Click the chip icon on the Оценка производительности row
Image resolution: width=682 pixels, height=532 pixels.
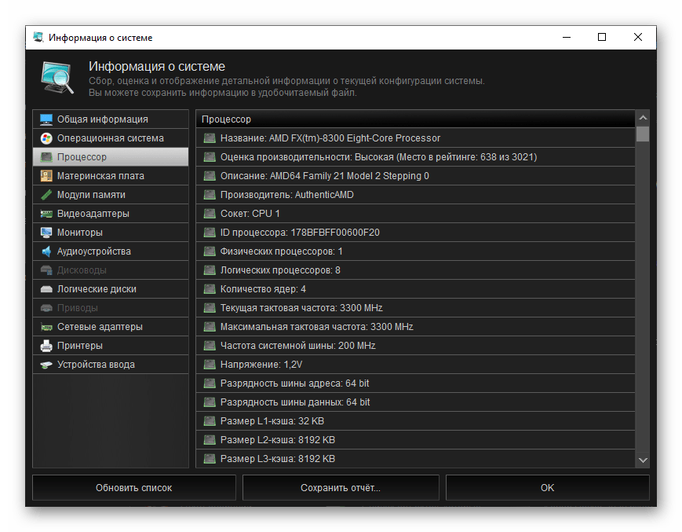[210, 156]
